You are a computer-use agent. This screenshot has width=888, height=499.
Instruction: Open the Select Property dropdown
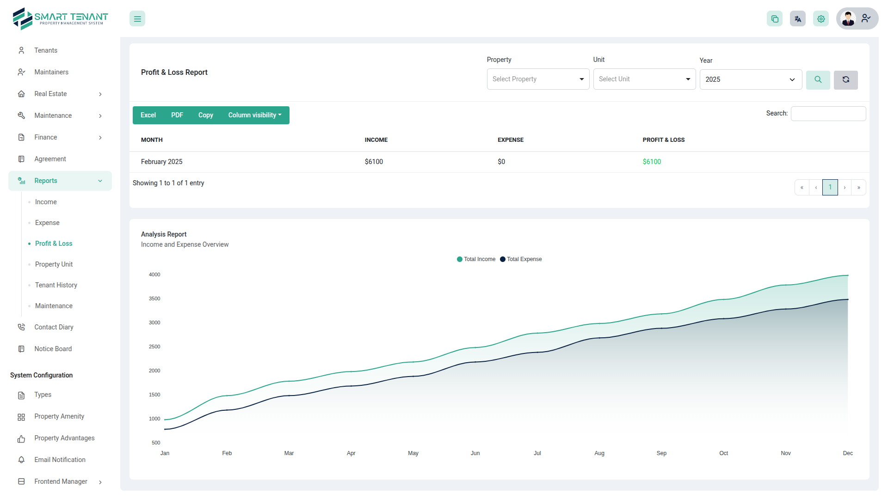tap(538, 79)
